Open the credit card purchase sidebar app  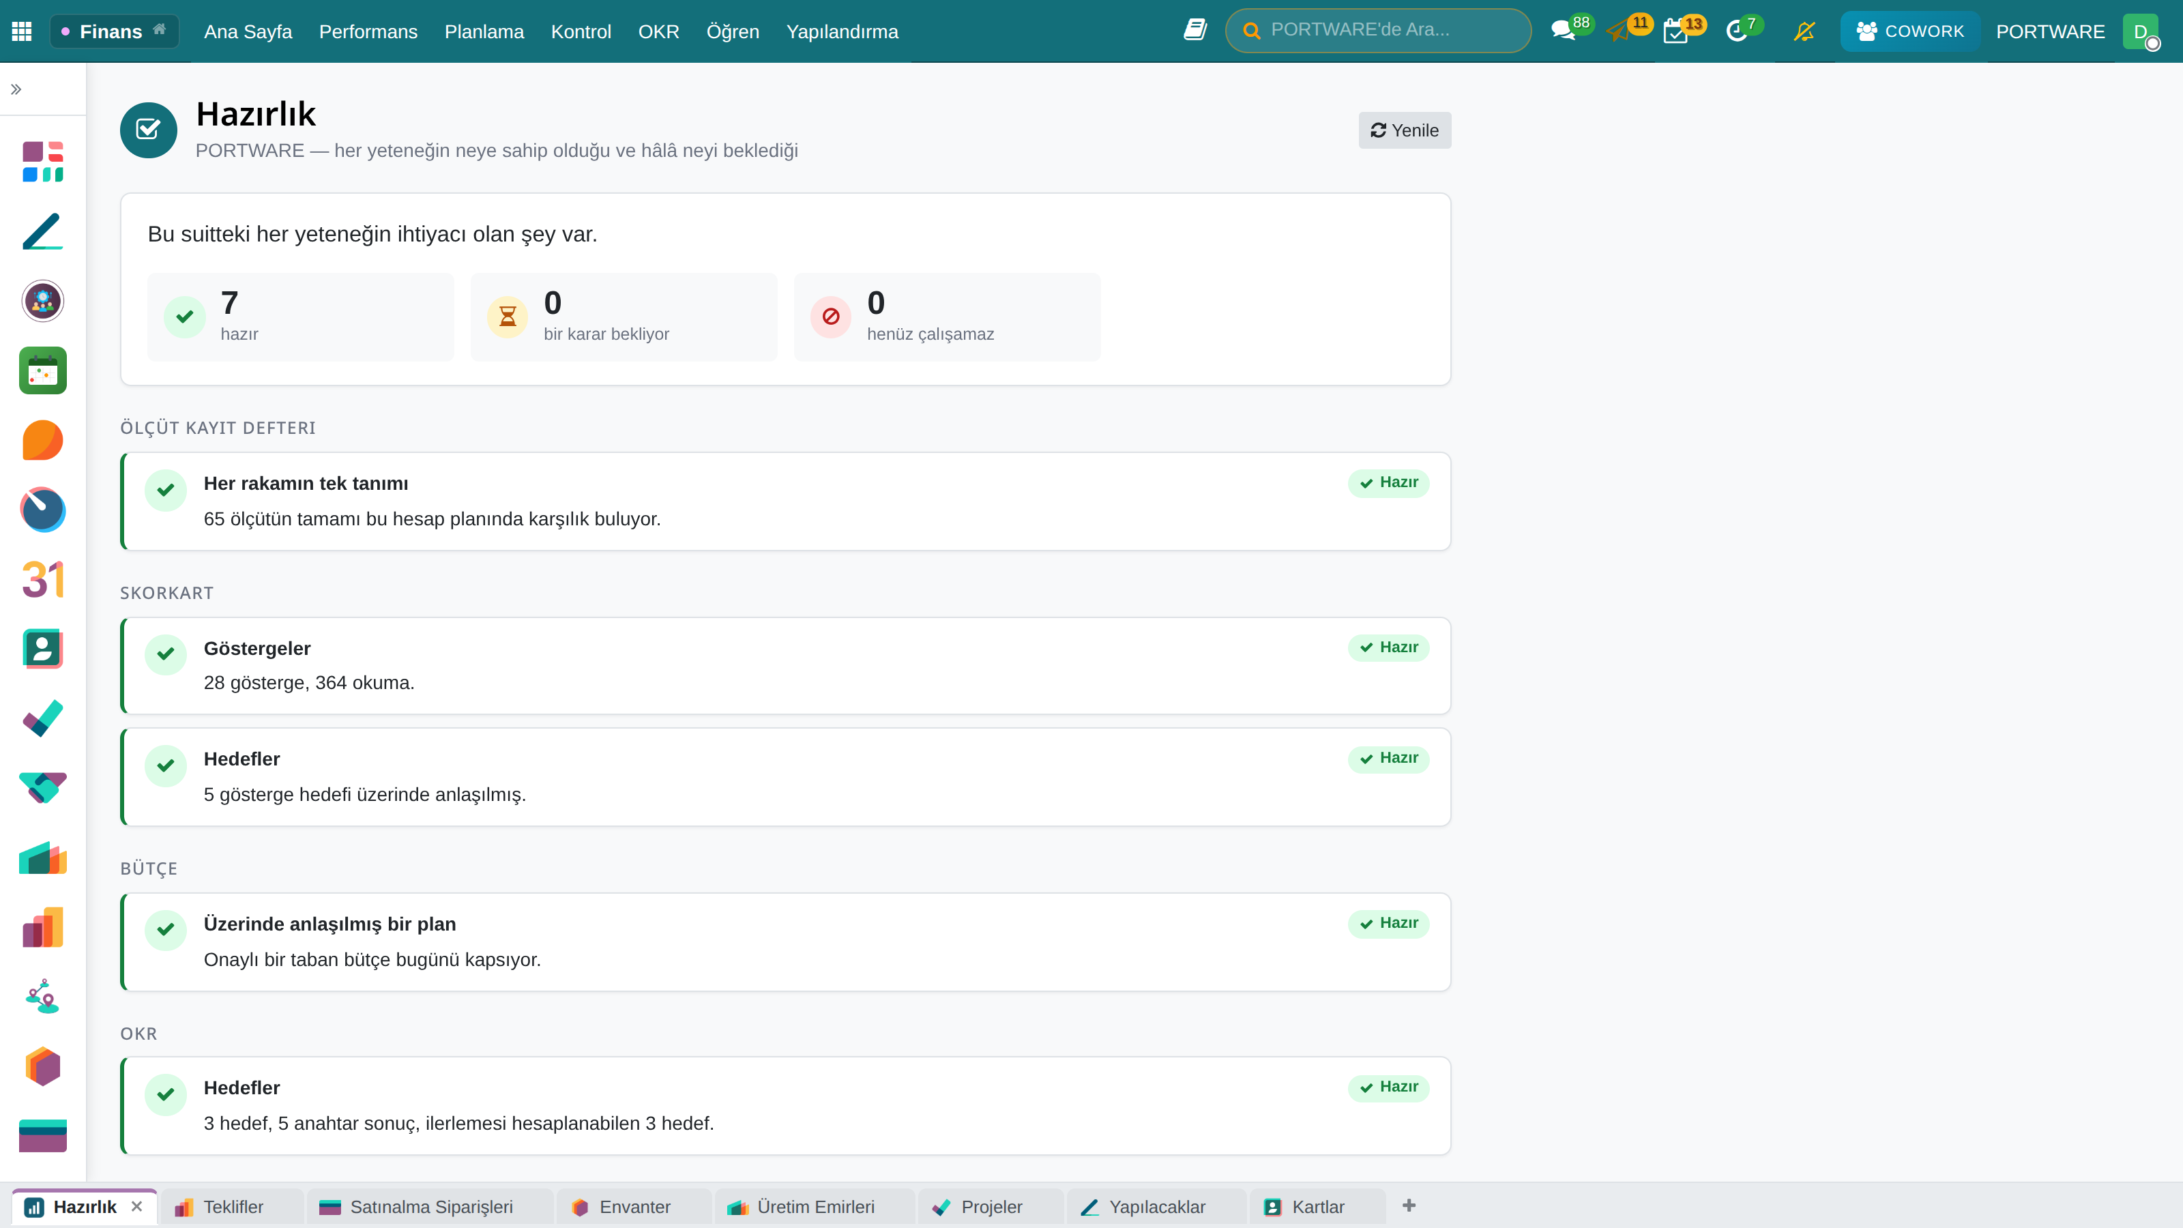tap(42, 1136)
